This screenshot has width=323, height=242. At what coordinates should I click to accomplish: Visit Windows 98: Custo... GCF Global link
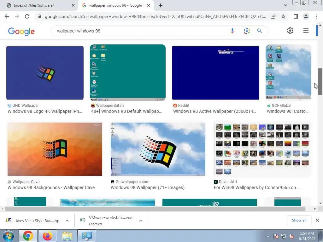click(288, 111)
